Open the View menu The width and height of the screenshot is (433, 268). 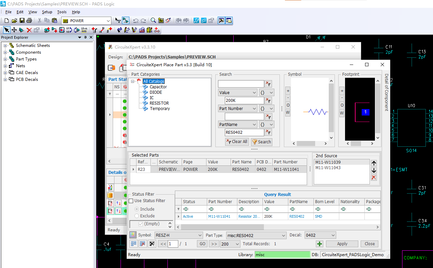click(33, 12)
